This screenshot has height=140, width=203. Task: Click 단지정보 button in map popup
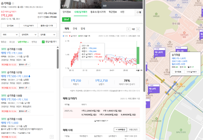click(x=178, y=72)
